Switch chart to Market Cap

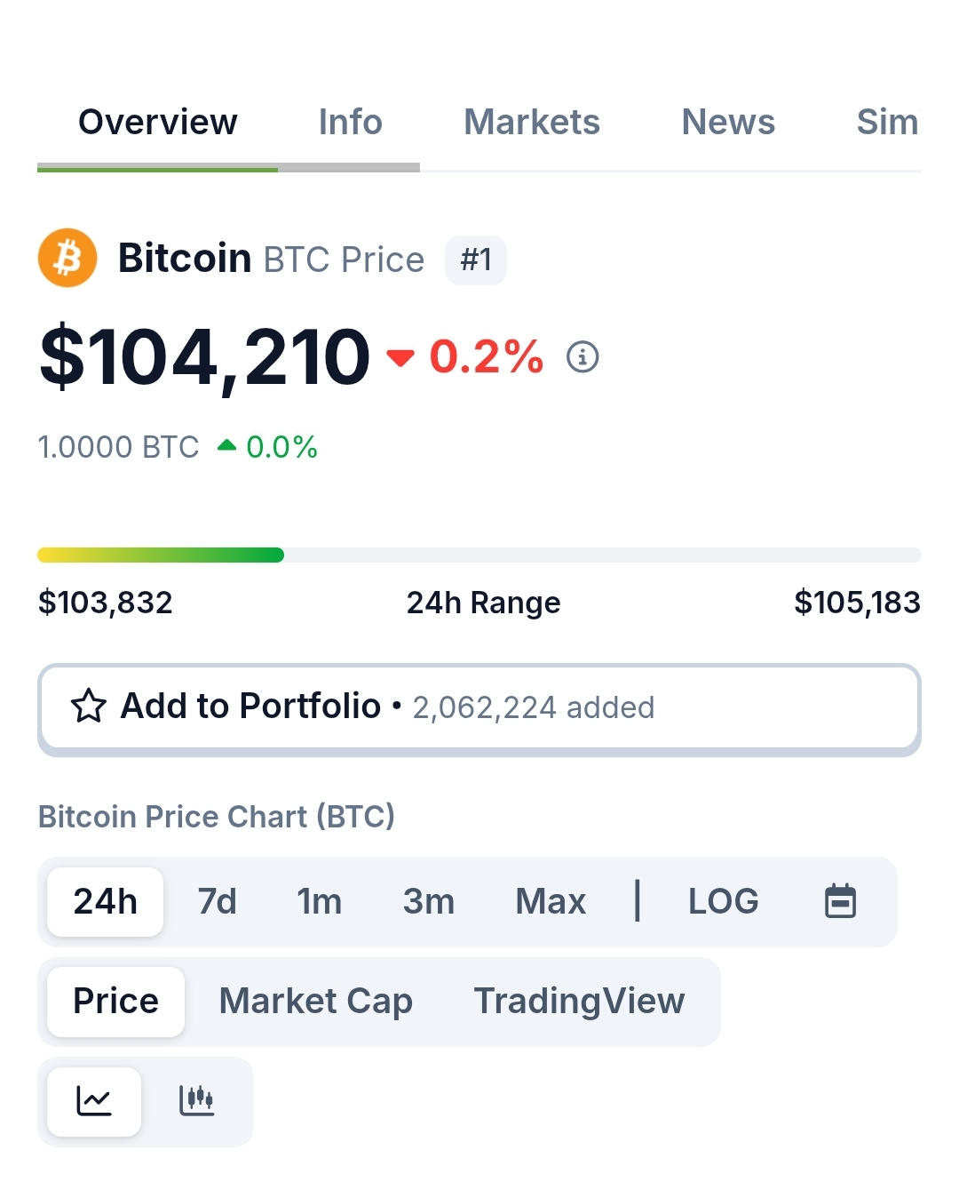316,1002
